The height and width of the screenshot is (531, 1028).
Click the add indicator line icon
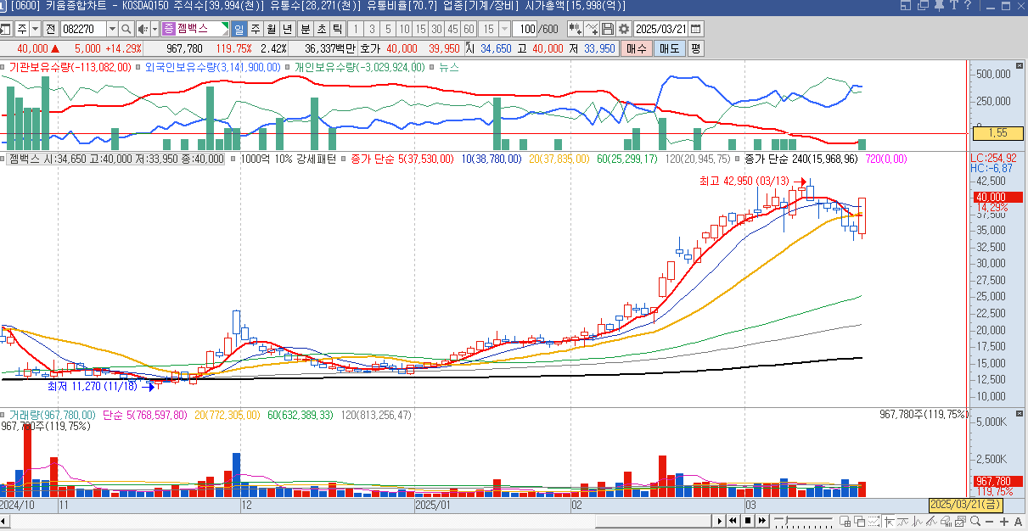[592, 29]
